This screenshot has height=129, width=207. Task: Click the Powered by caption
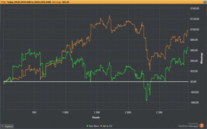[x=193, y=124]
